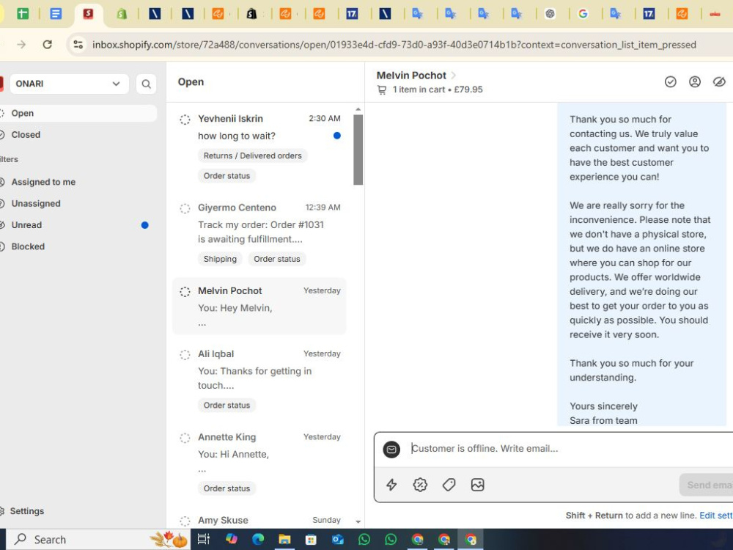The image size is (733, 550).
Task: Click the Send email button
Action: (707, 485)
